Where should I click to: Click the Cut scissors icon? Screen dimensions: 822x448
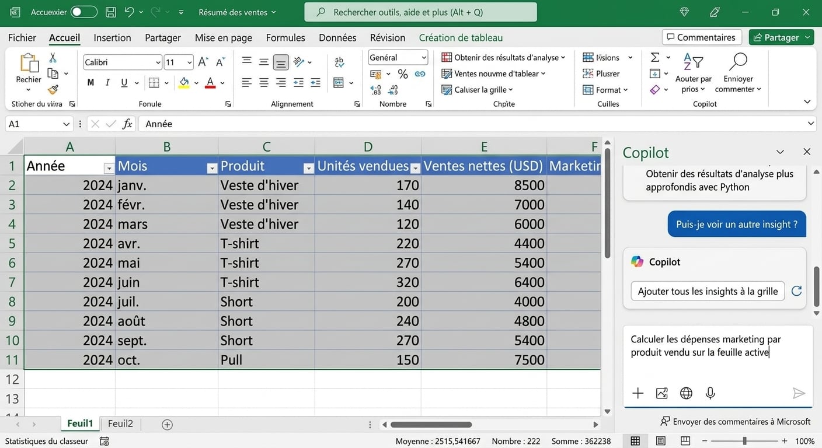pos(53,58)
